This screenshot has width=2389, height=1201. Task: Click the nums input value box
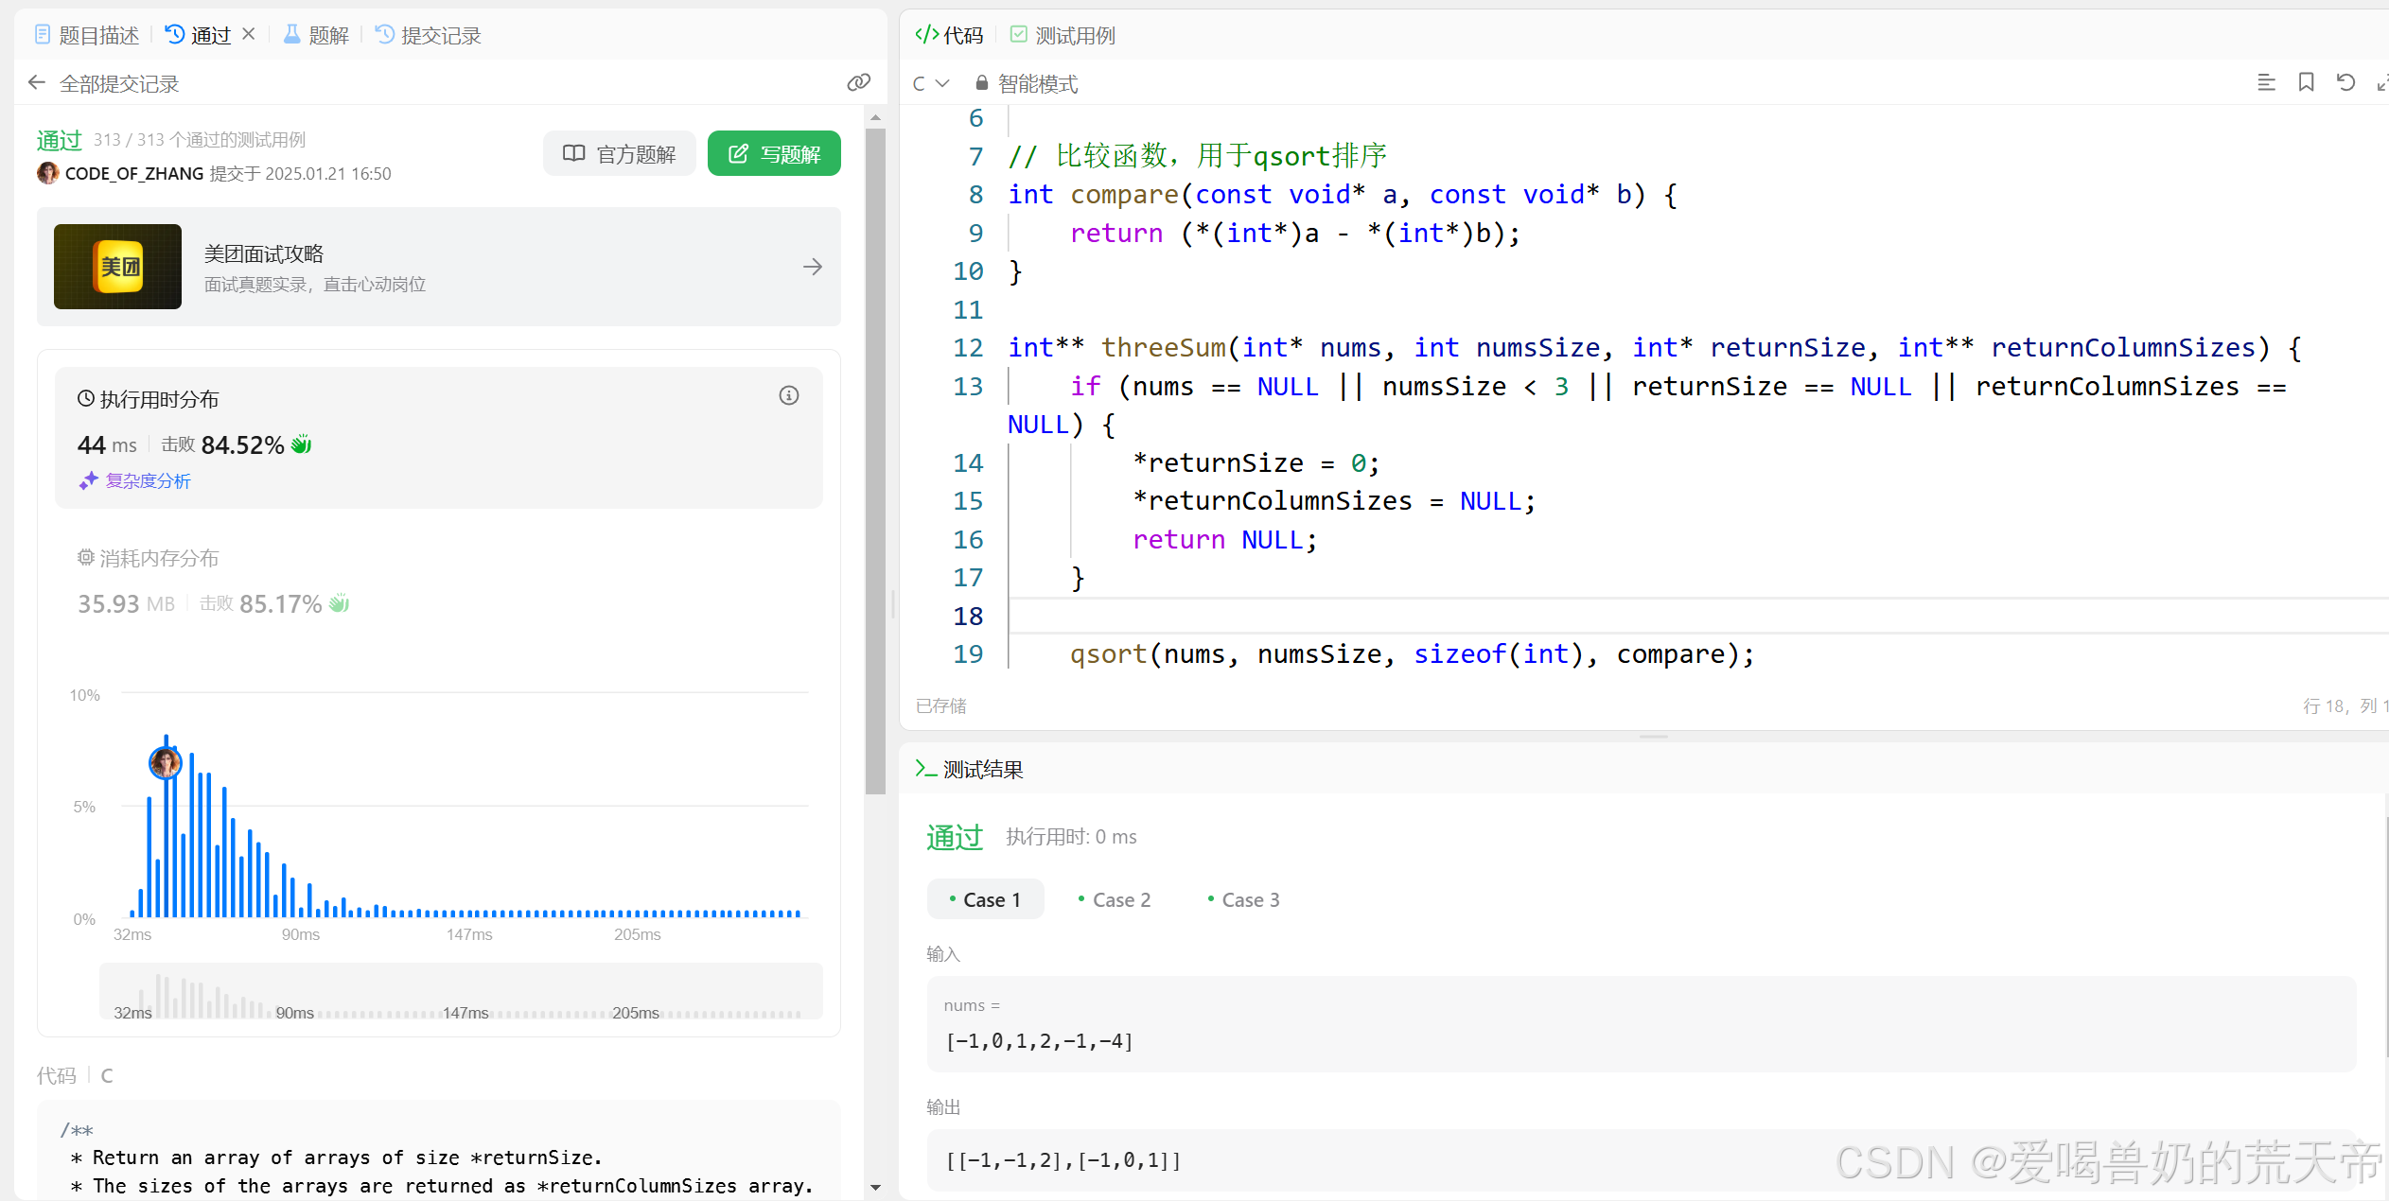1641,1024
